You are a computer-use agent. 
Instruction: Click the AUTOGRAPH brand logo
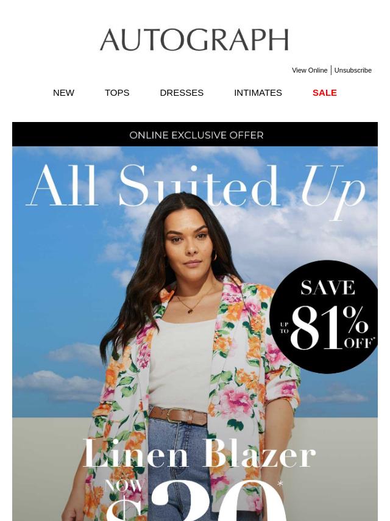pyautogui.click(x=194, y=40)
